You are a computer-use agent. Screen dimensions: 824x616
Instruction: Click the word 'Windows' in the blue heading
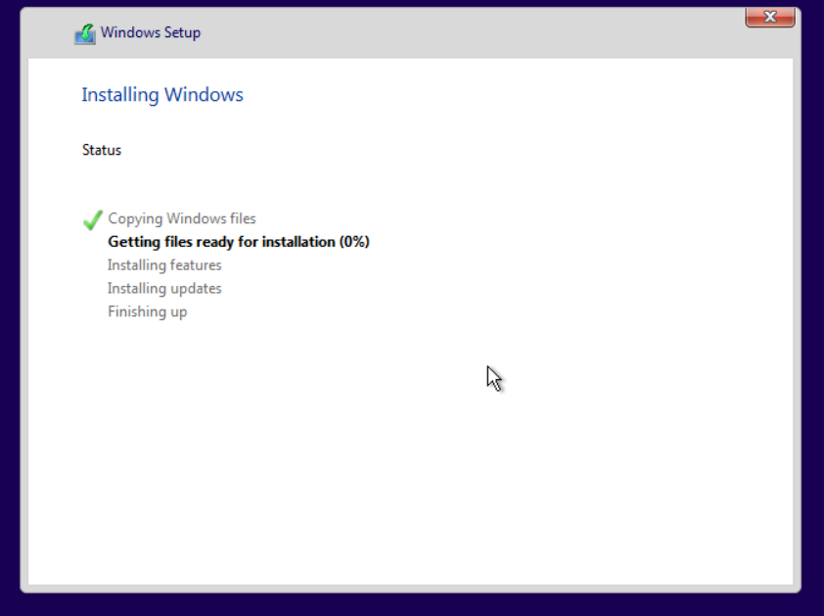pyautogui.click(x=204, y=95)
